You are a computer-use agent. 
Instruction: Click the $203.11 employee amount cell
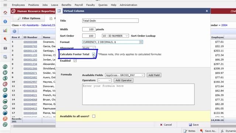click(x=219, y=51)
